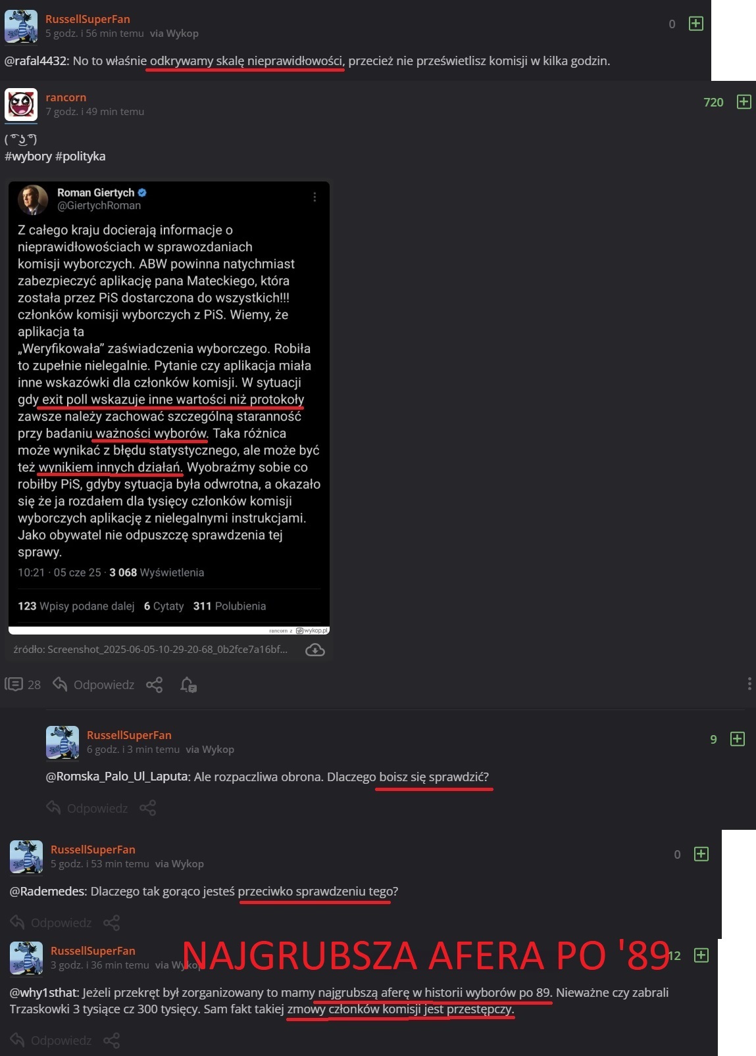Open the embedded Roman Giertych tweet image
The width and height of the screenshot is (756, 1056).
coord(169,408)
